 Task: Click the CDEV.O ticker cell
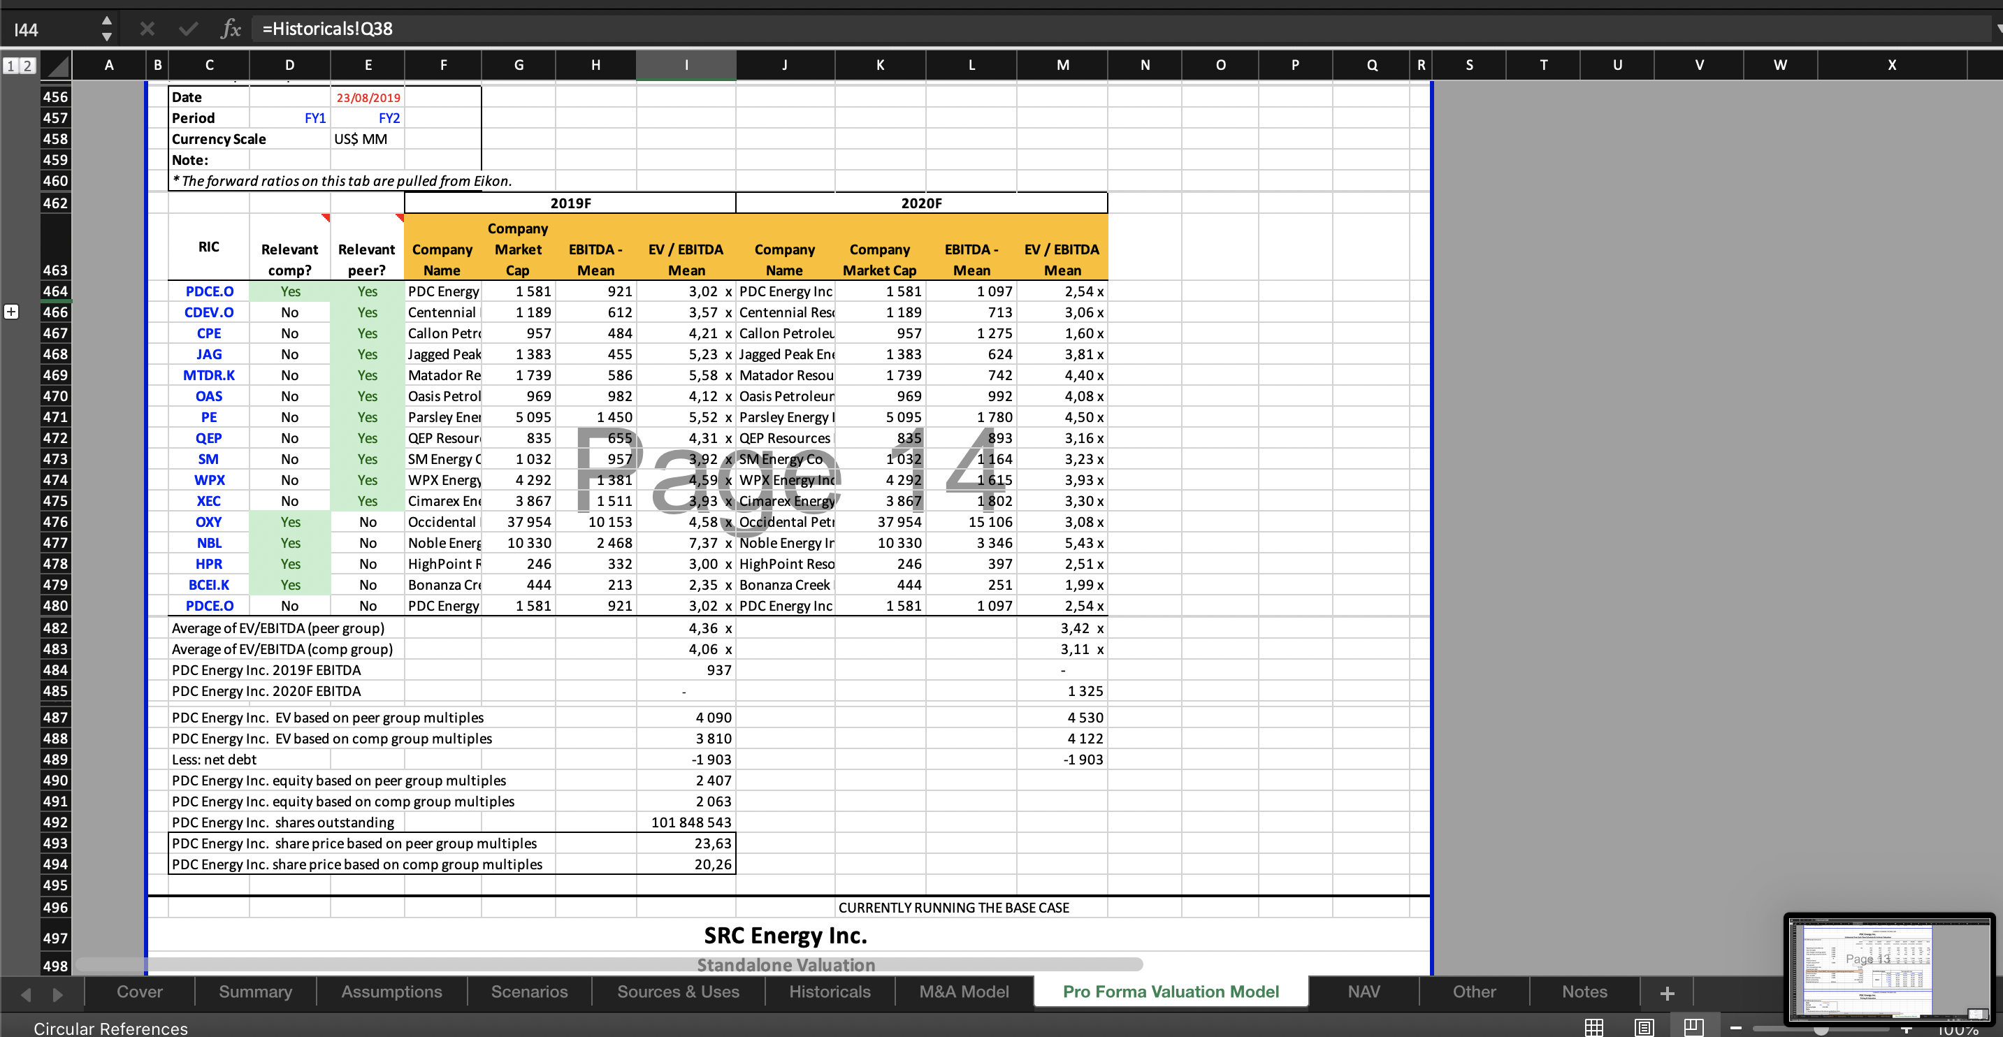tap(209, 312)
